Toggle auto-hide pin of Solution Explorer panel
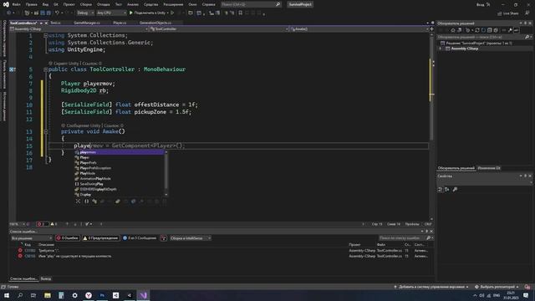This screenshot has width=535, height=301. [526, 23]
